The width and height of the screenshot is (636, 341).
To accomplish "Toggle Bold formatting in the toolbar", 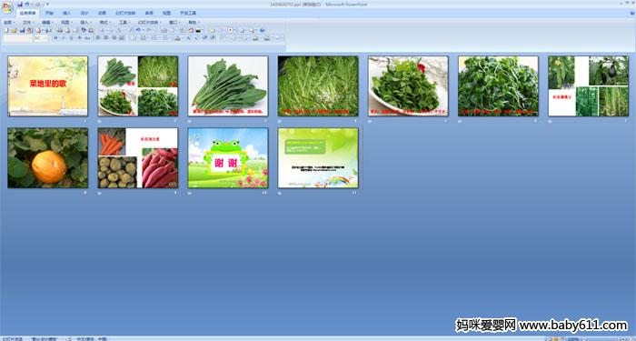I will click(x=56, y=38).
